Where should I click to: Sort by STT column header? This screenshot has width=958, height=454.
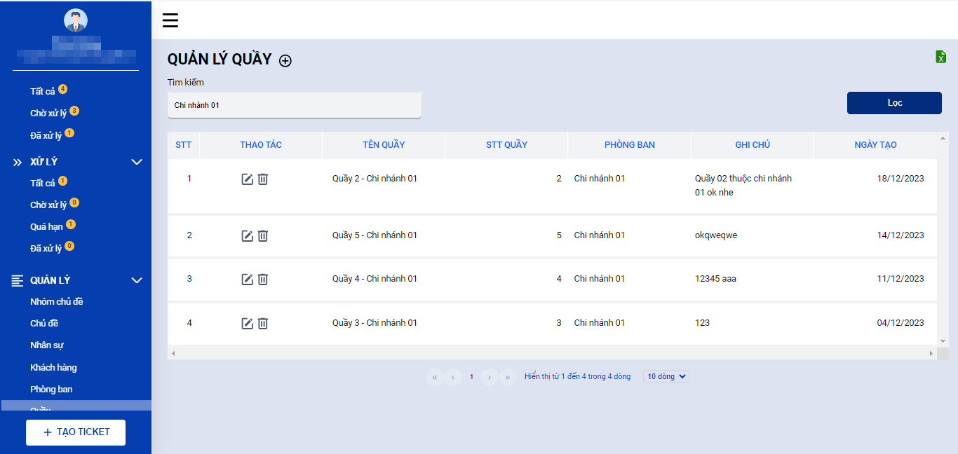[x=184, y=145]
